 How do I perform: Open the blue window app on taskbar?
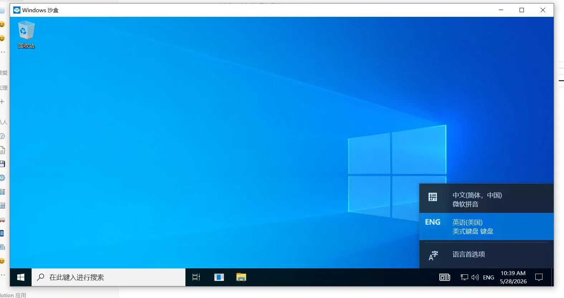[219, 277]
